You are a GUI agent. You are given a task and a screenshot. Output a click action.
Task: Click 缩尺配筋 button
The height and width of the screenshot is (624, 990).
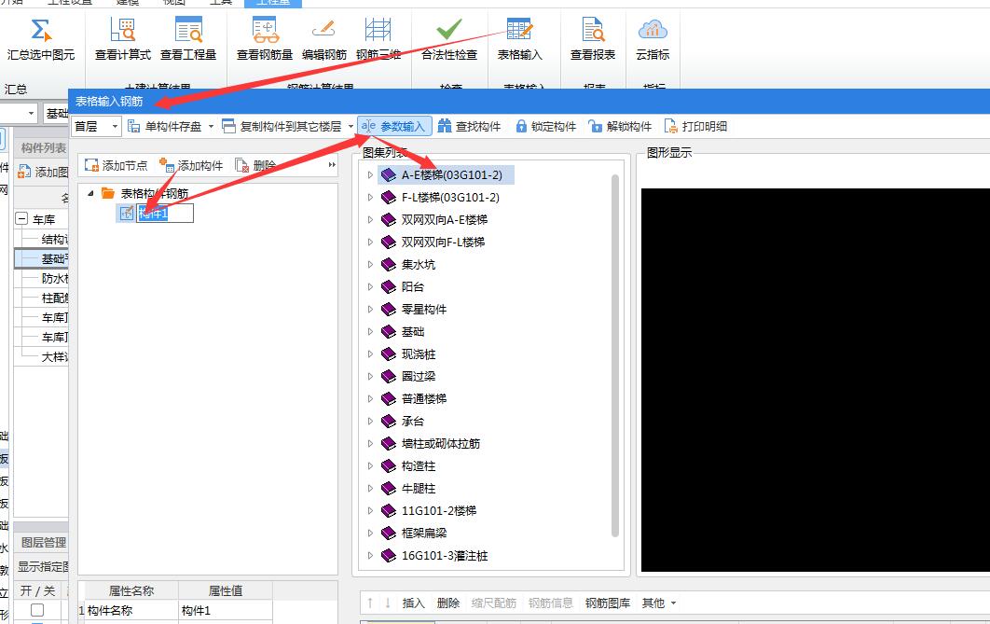click(494, 603)
